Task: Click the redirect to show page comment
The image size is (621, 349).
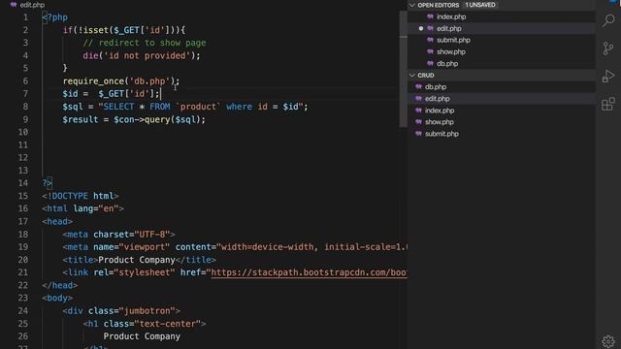Action: click(x=145, y=43)
